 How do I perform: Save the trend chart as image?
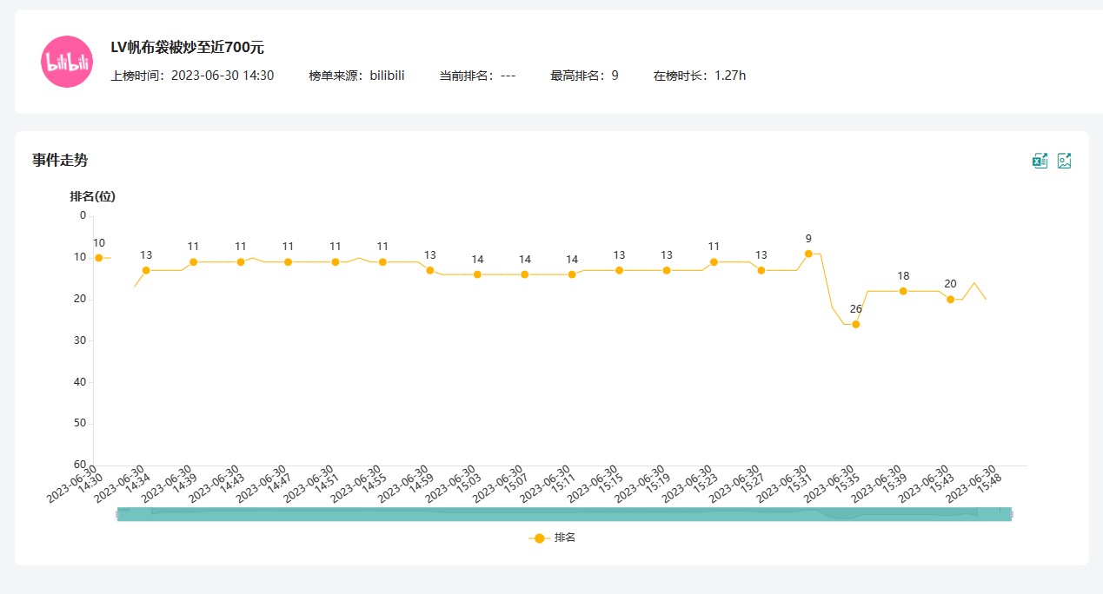(x=1064, y=161)
